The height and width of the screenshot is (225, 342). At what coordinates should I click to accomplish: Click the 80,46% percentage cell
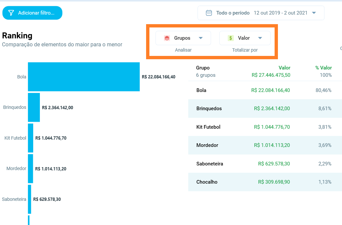point(323,90)
